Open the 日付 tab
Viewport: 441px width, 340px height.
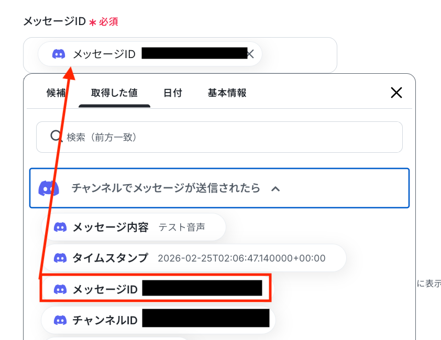pos(173,93)
